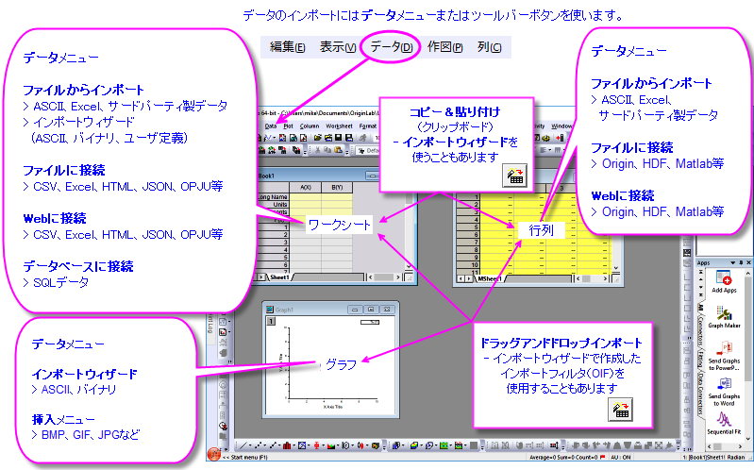Screen dimensions: 754x470
Task: Open the Apps panel title dropdown arrow
Action: point(733,262)
